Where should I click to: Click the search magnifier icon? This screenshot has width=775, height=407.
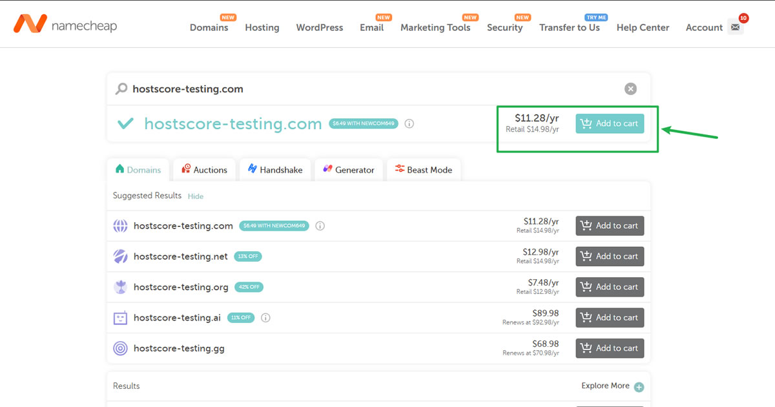tap(121, 89)
